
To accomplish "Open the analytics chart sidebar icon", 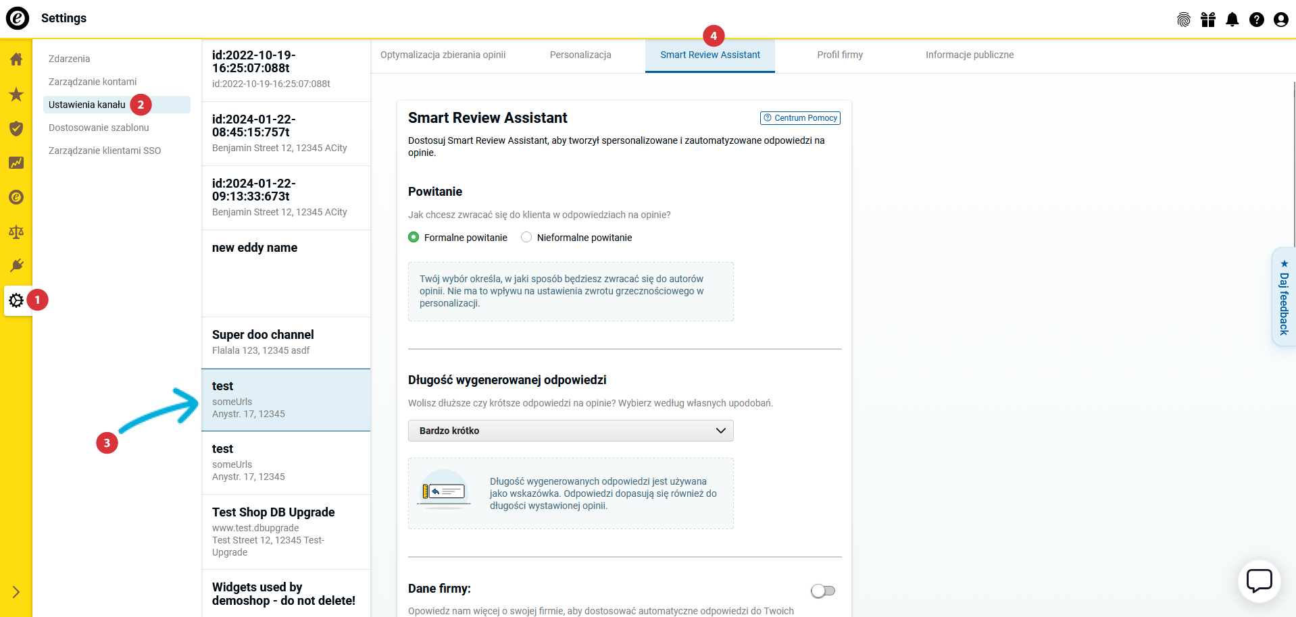I will pos(16,163).
